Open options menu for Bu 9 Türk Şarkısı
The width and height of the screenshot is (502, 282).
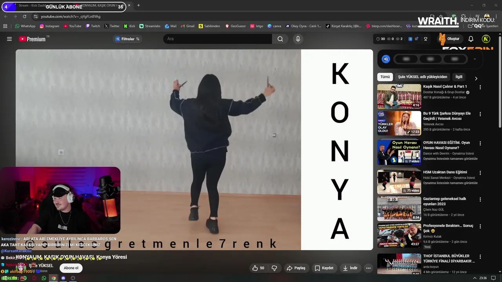pos(480,114)
